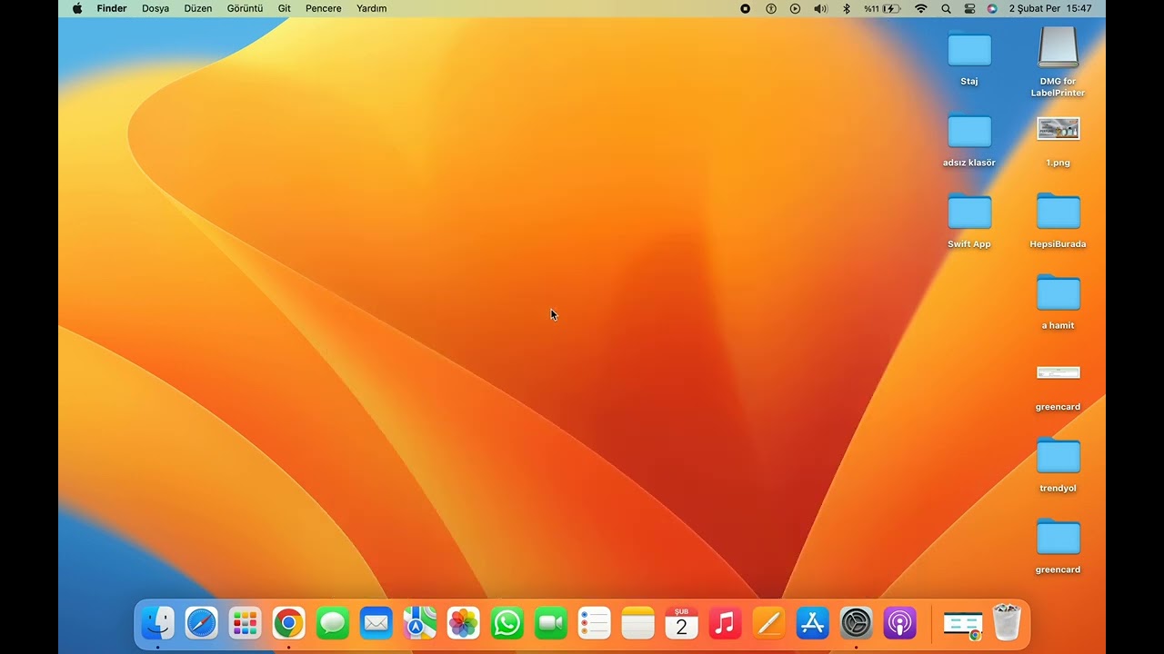Open the Görüntü menu
This screenshot has height=654, width=1164.
point(245,8)
